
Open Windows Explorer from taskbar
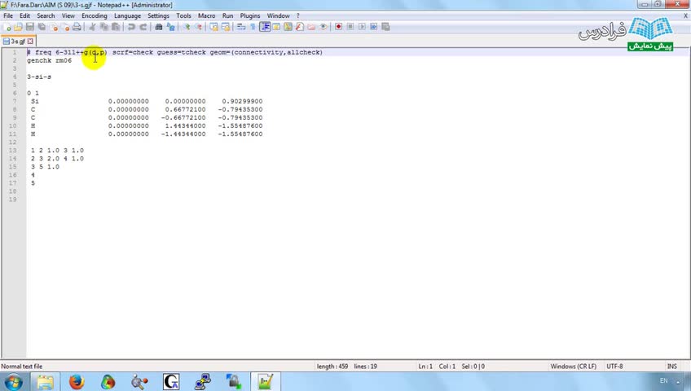(45, 381)
